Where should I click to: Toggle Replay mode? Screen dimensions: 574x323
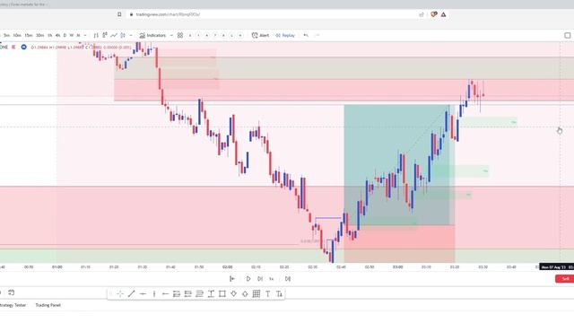[x=285, y=36]
